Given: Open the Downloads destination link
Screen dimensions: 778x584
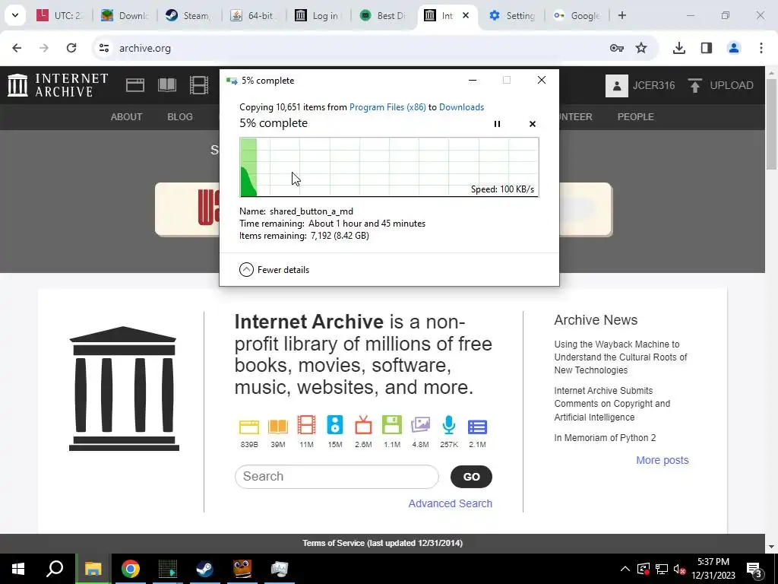Looking at the screenshot, I should click(x=461, y=107).
